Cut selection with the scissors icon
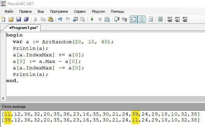This screenshot has width=205, height=127. click(x=35, y=19)
